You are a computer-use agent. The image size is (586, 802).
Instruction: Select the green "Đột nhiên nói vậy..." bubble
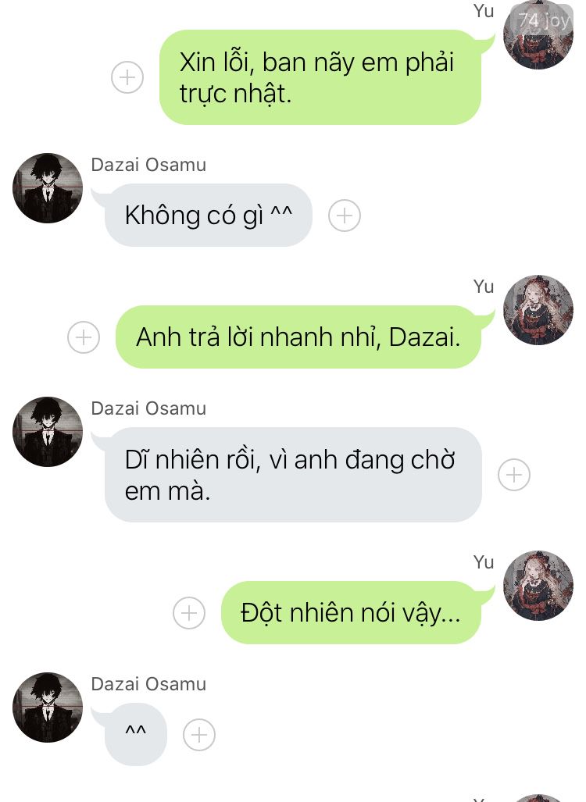(x=351, y=613)
